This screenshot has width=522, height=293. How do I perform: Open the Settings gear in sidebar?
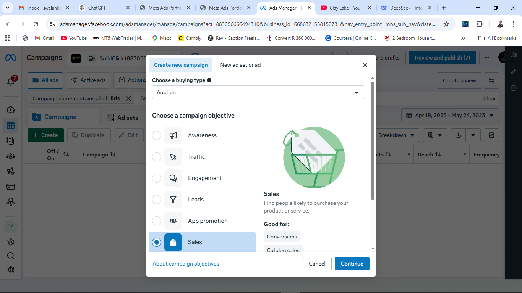[11, 242]
